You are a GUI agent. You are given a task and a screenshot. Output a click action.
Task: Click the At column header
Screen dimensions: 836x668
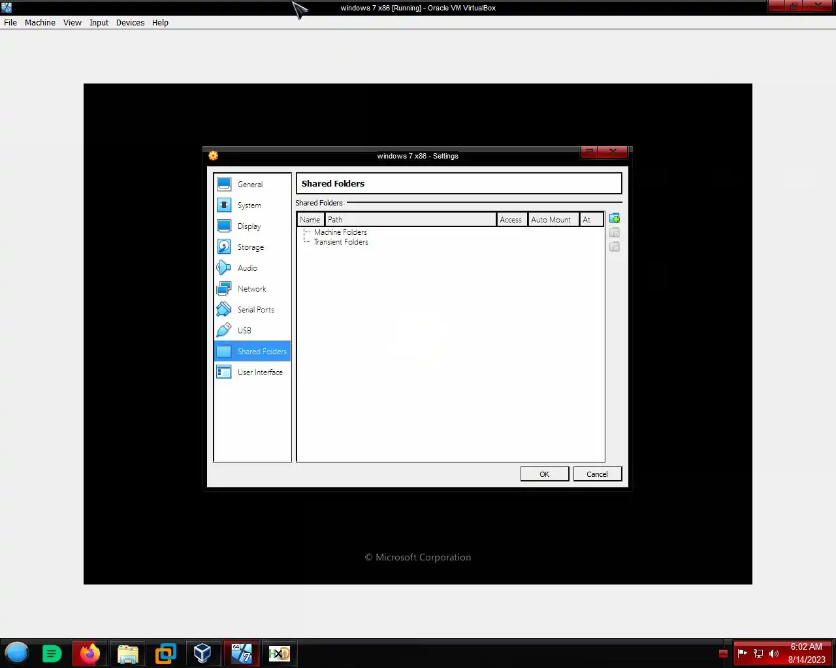click(591, 220)
